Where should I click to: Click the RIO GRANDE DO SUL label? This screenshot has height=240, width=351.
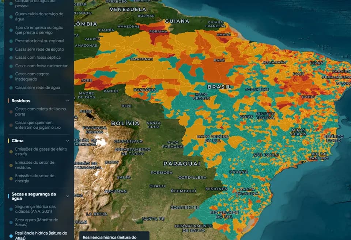[224, 214]
